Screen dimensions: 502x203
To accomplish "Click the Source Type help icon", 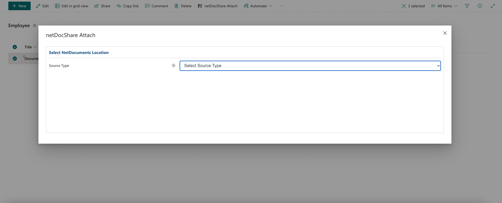I will [173, 66].
